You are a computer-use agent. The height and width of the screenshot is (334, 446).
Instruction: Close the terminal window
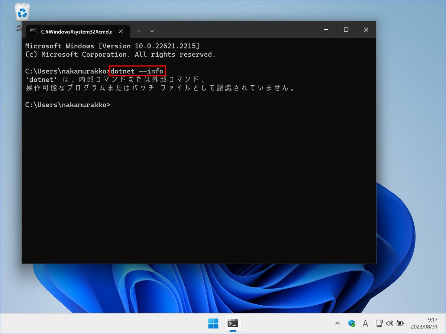(366, 30)
